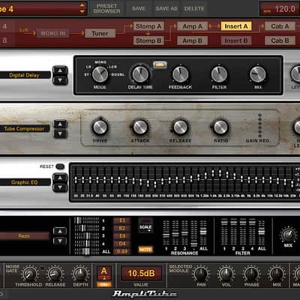Toggle the BPM sync button above Delay Time
This screenshot has height=300, width=300.
(x=160, y=64)
